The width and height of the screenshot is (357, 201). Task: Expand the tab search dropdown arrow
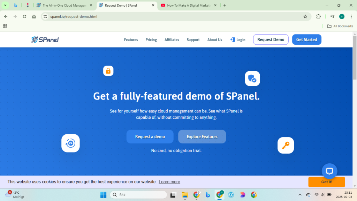(x=5, y=5)
